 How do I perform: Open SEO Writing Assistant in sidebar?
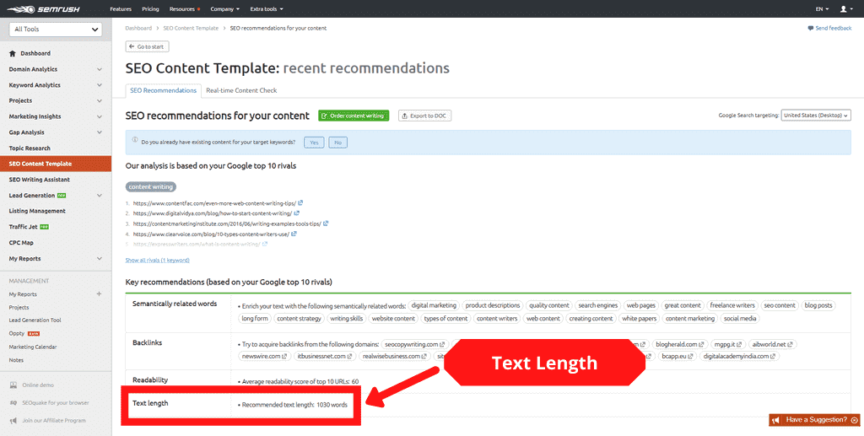pos(39,180)
